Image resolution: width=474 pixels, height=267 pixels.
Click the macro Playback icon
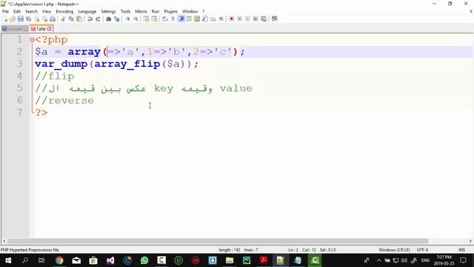point(247,19)
